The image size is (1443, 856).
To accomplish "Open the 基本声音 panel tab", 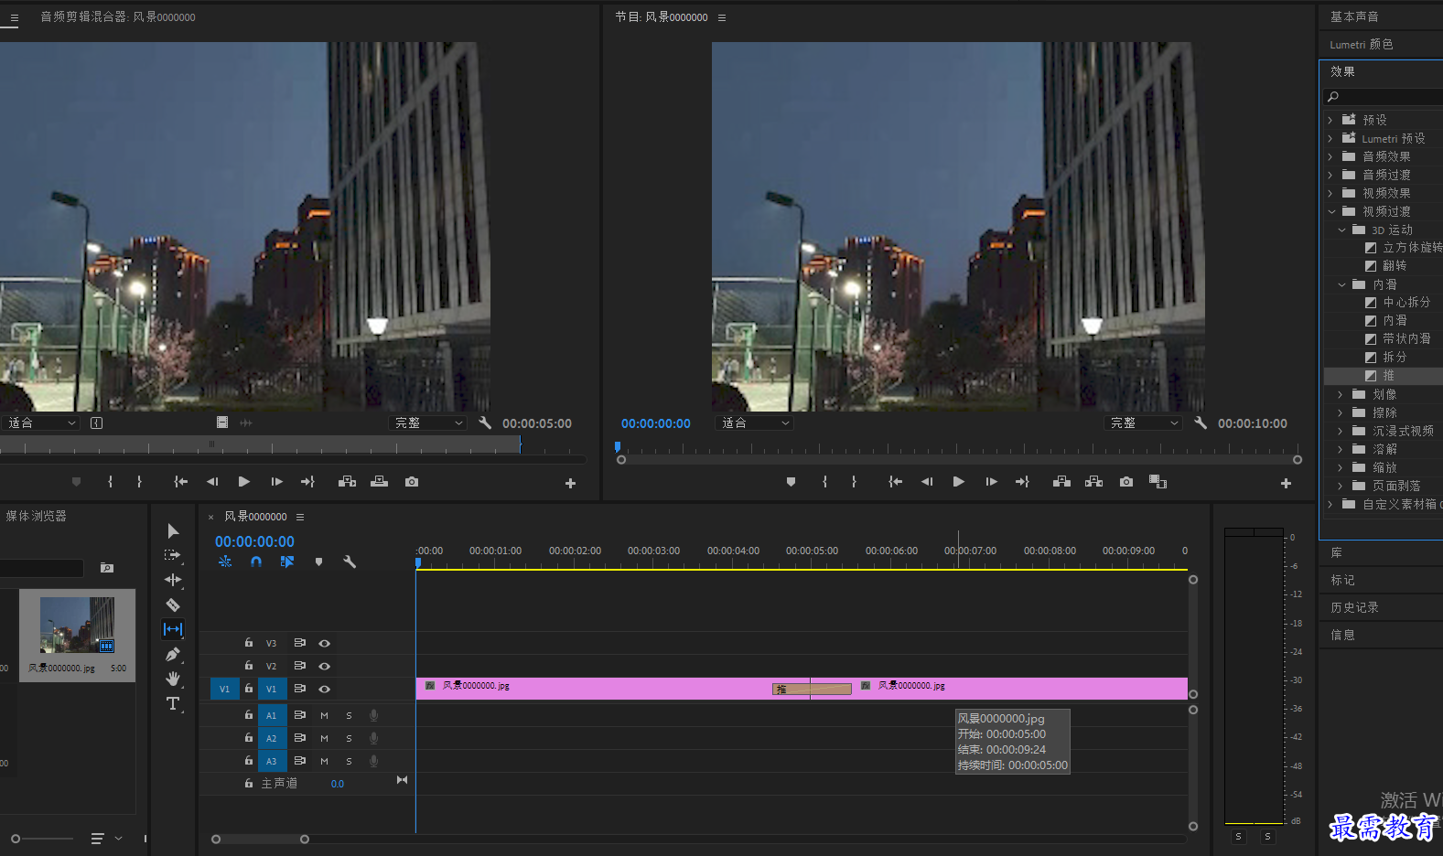I will point(1354,17).
